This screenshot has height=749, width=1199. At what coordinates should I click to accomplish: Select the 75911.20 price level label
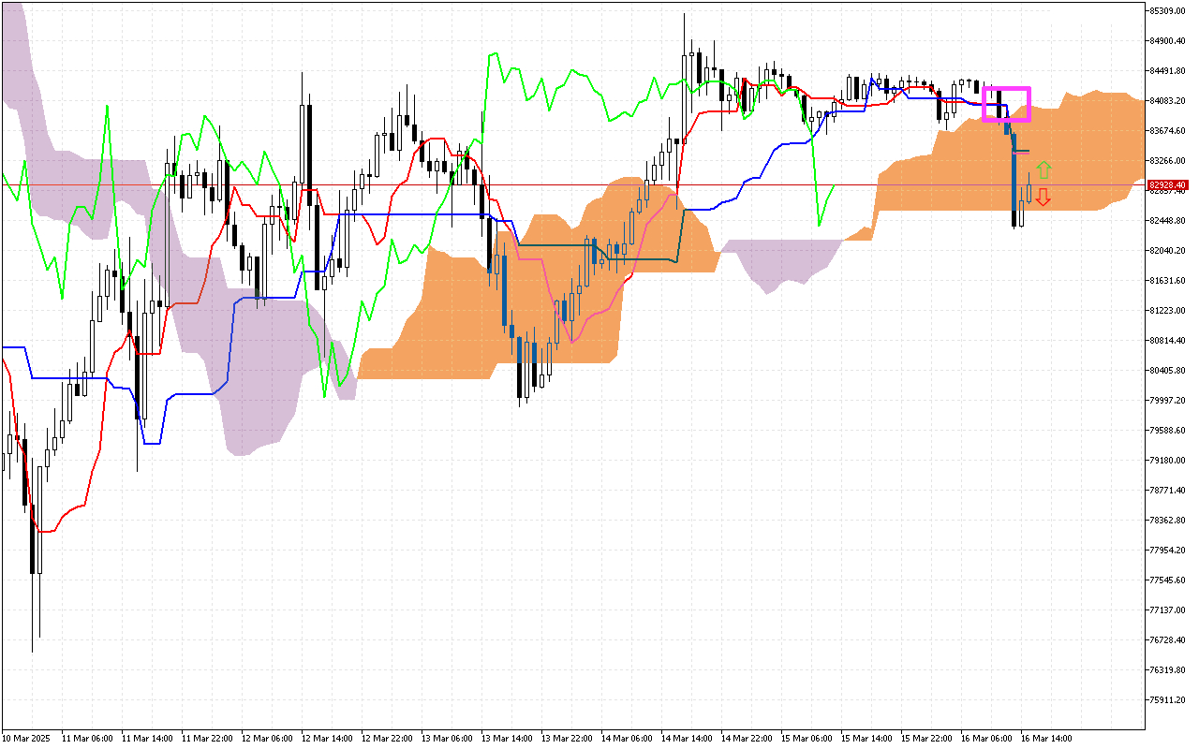(1167, 700)
